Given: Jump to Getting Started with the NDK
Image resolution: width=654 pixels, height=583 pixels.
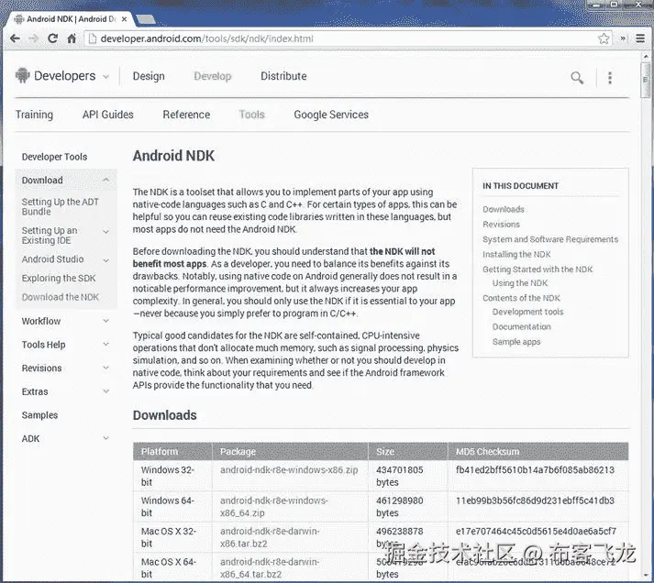Looking at the screenshot, I should point(538,269).
